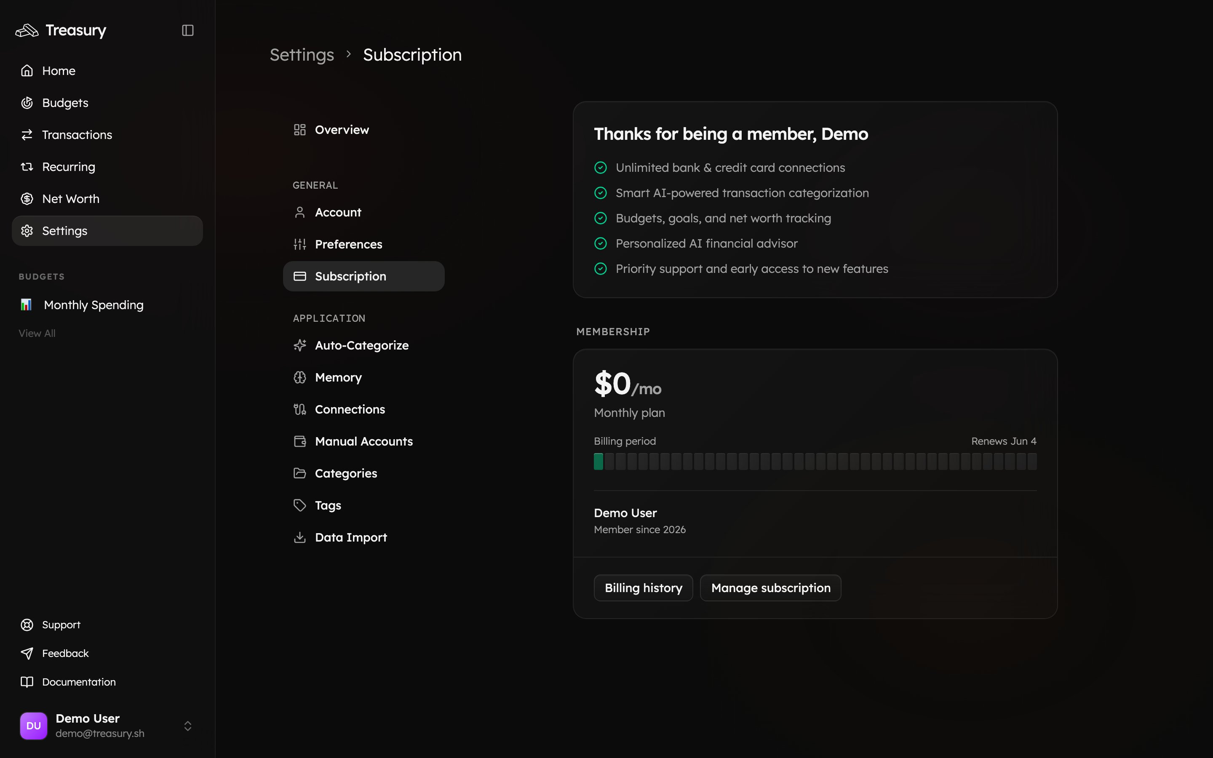Click the demo@treasury.sh email text
1213x758 pixels.
pos(100,734)
